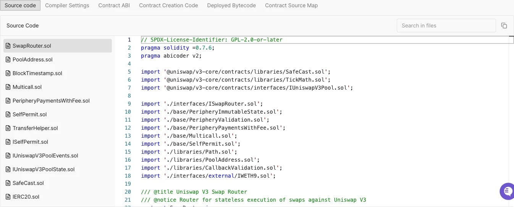
Task: Click the pragma solidity =0.7.6 line
Action: tap(178, 48)
